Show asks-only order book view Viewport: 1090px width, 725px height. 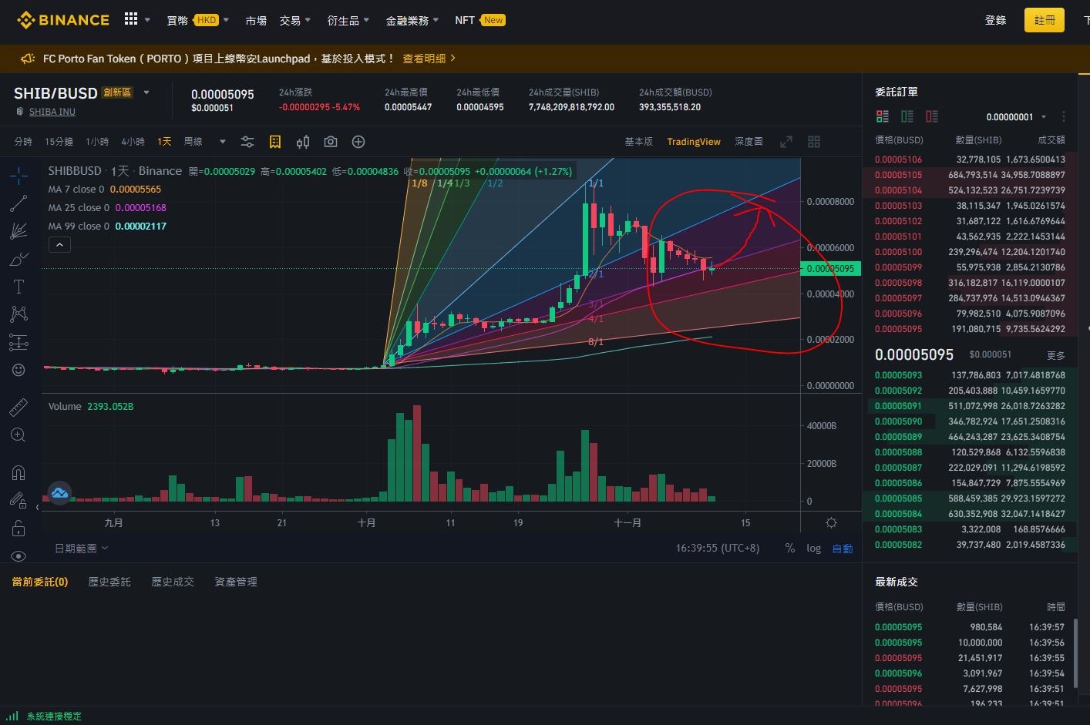click(932, 116)
